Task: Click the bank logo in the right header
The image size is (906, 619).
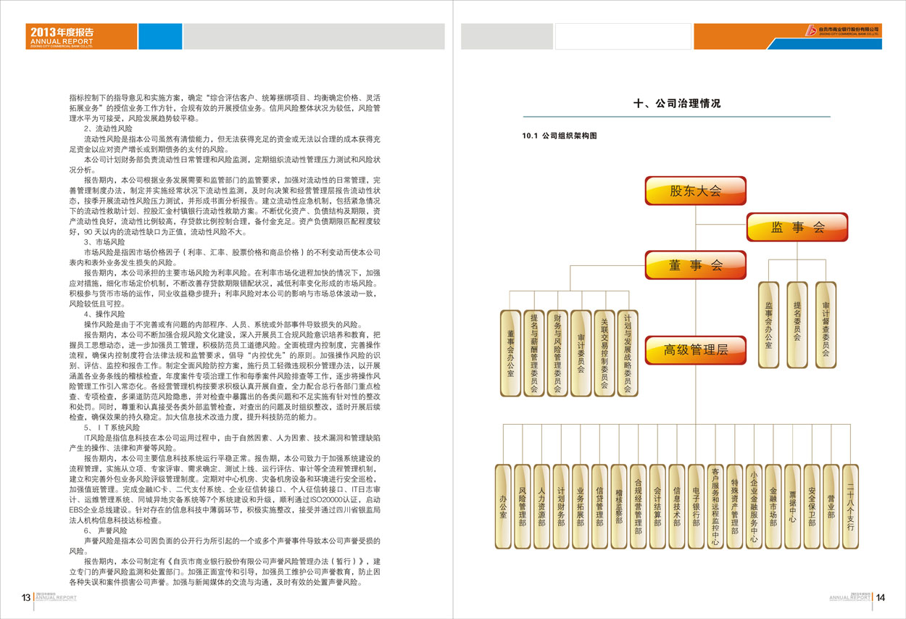Action: click(x=842, y=30)
